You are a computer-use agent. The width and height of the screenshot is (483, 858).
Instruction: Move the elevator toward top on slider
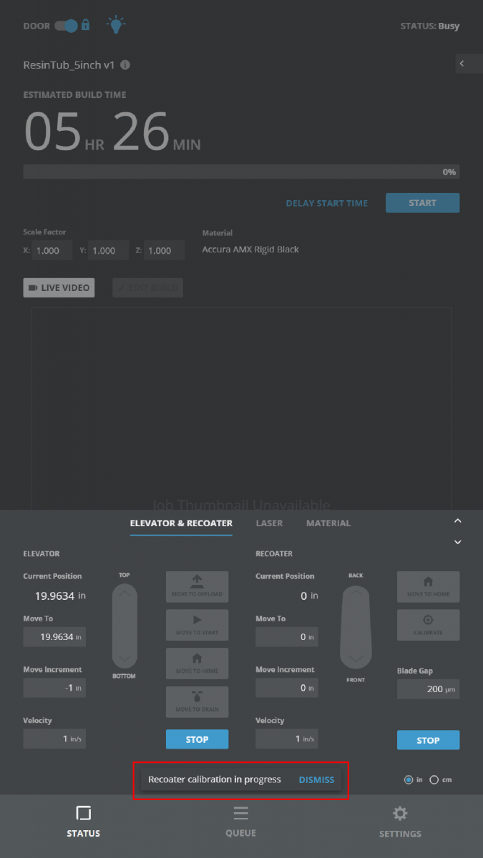tap(125, 595)
